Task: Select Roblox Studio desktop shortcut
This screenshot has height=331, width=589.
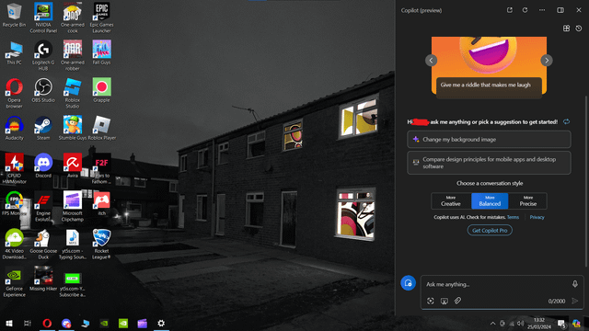Action: [73, 94]
